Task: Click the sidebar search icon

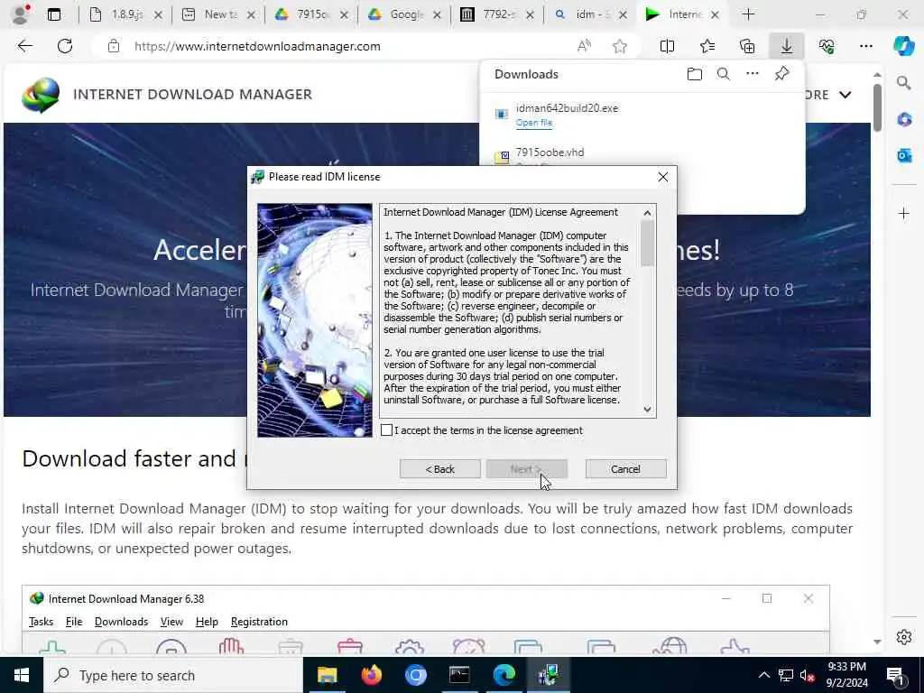Action: (904, 83)
